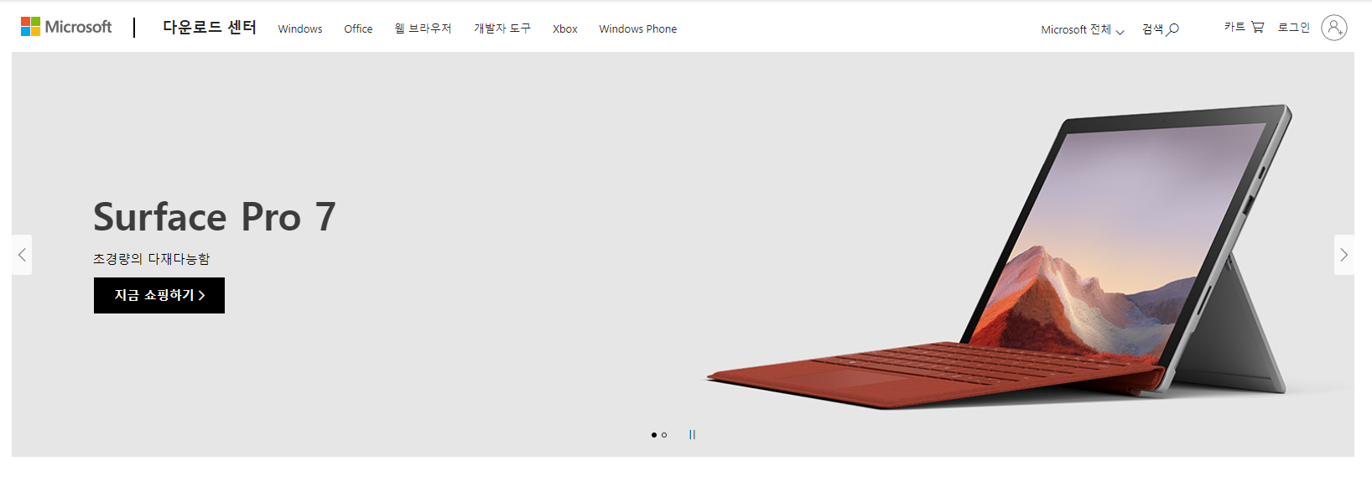Click the Surface Pro 7 heading

pyautogui.click(x=215, y=217)
